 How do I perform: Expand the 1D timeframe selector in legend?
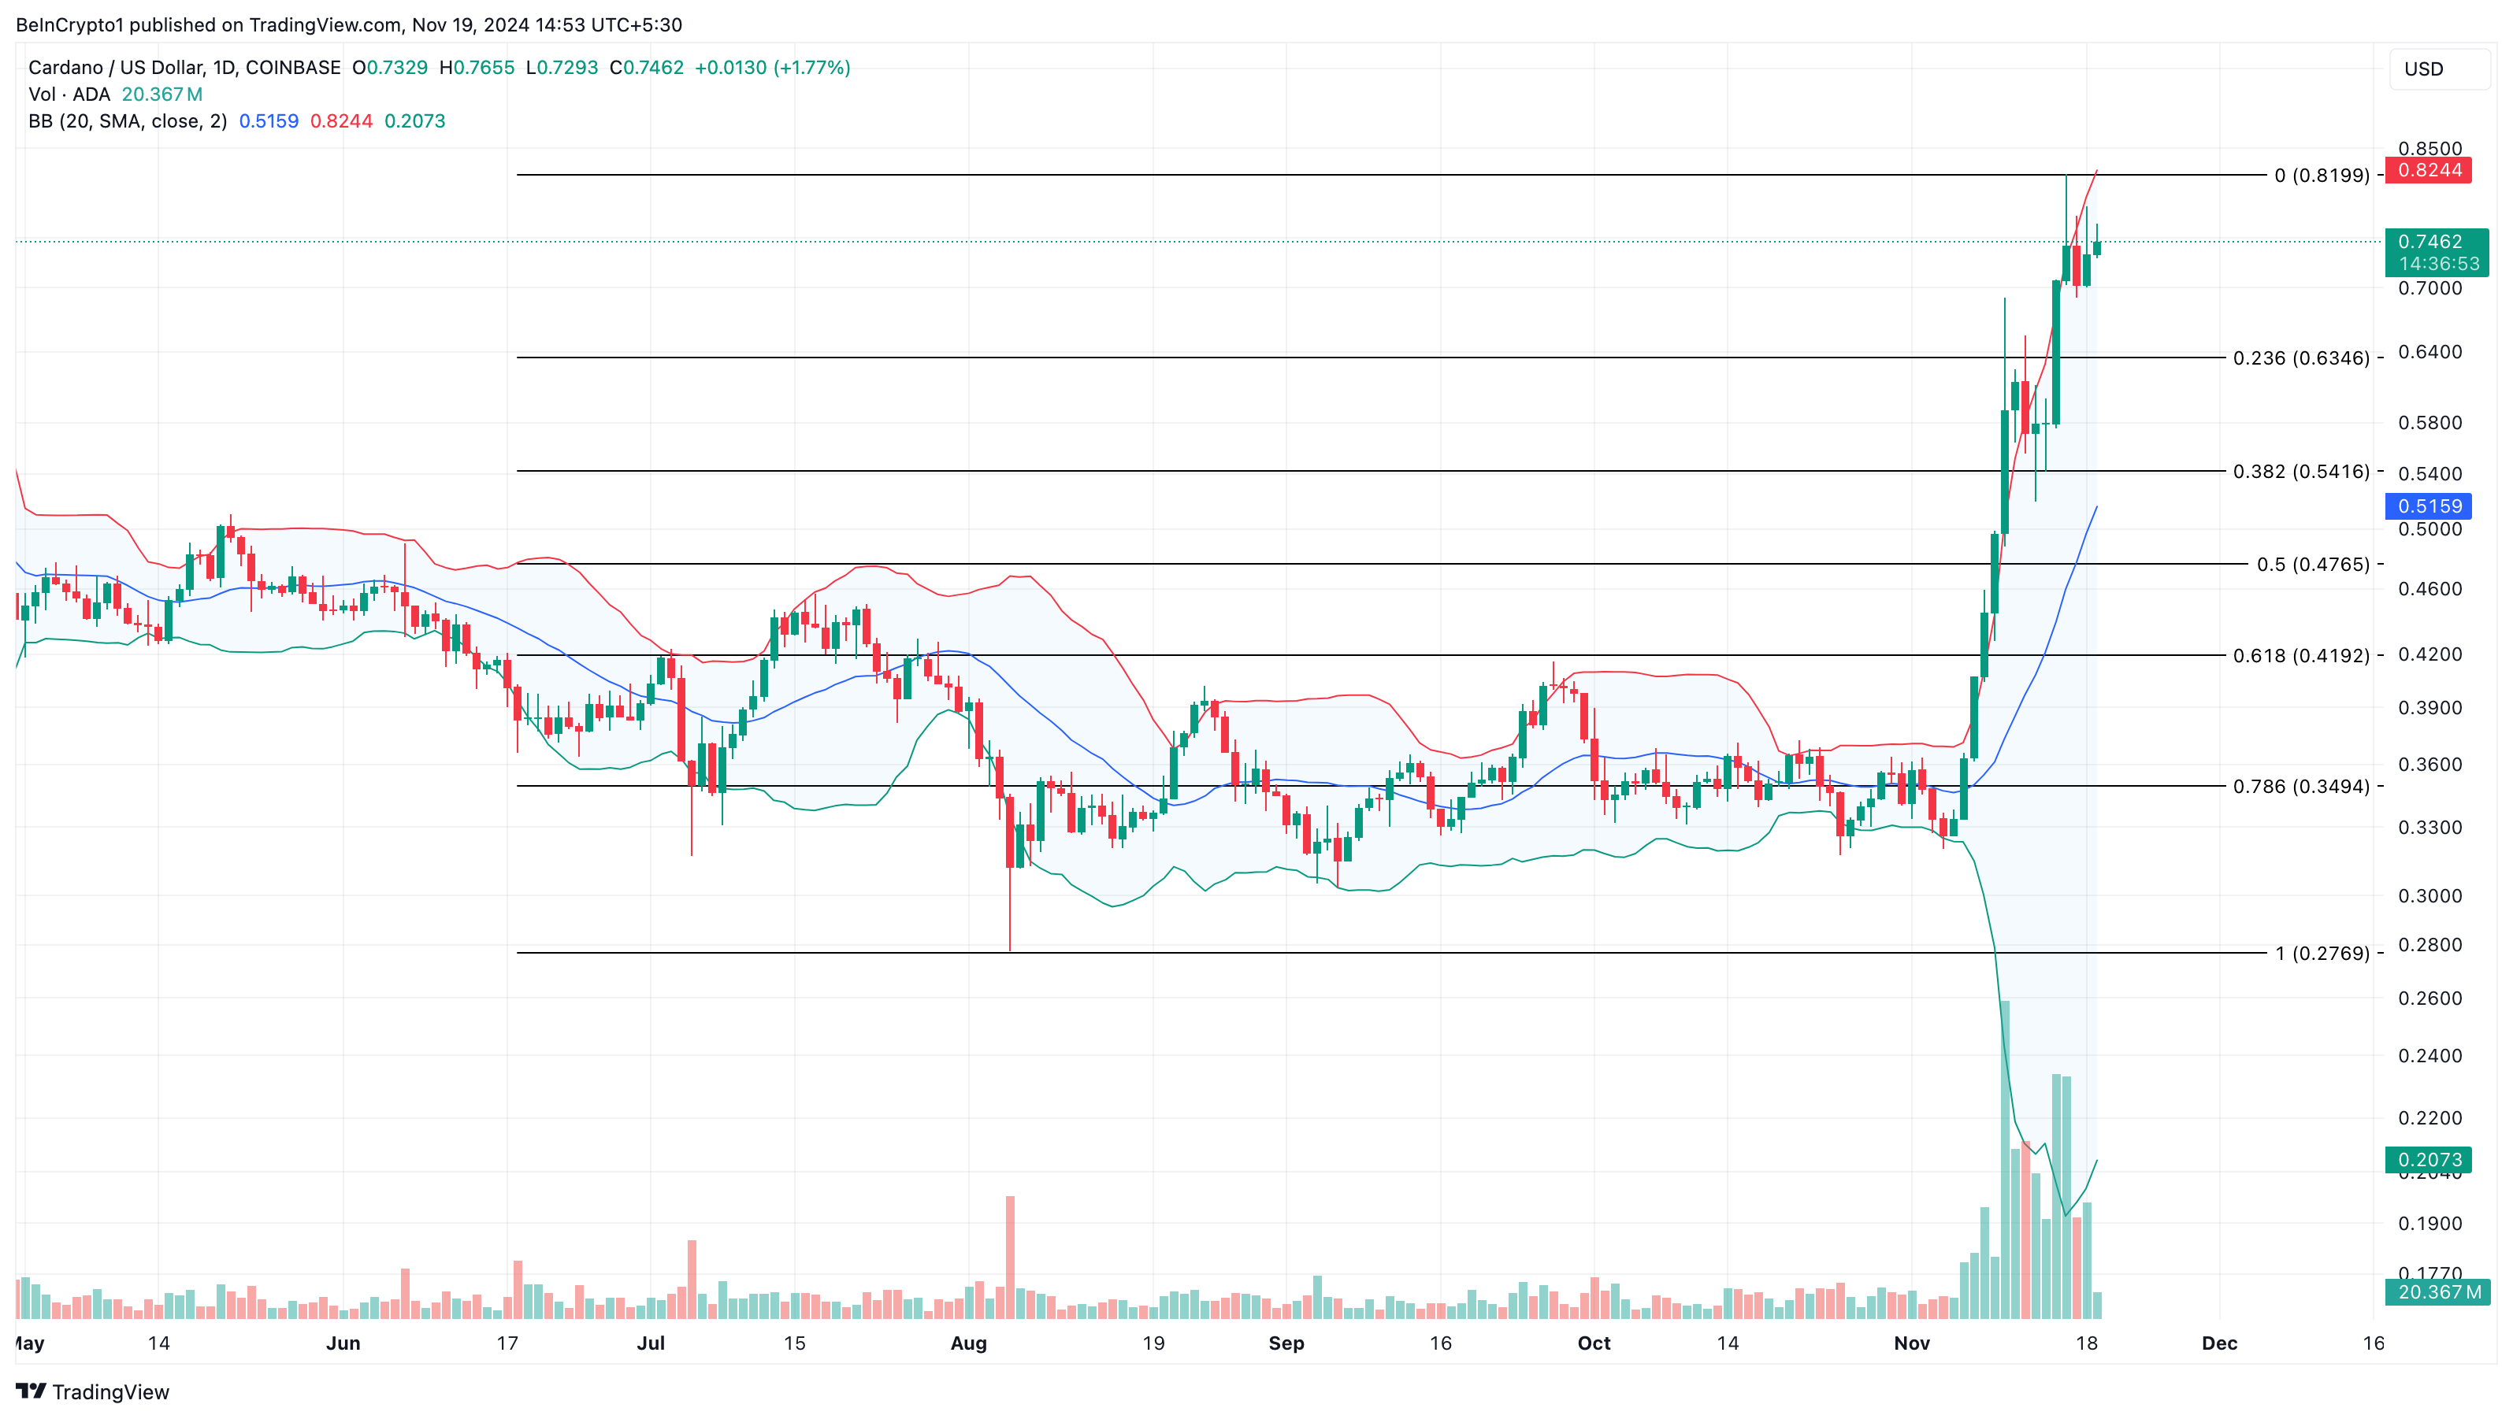(x=225, y=67)
